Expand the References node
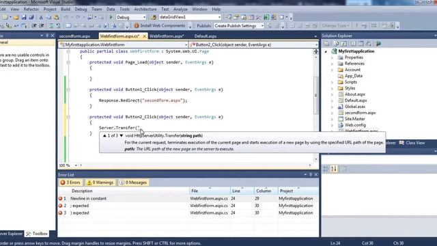The height and width of the screenshot is (246, 437). click(x=333, y=64)
